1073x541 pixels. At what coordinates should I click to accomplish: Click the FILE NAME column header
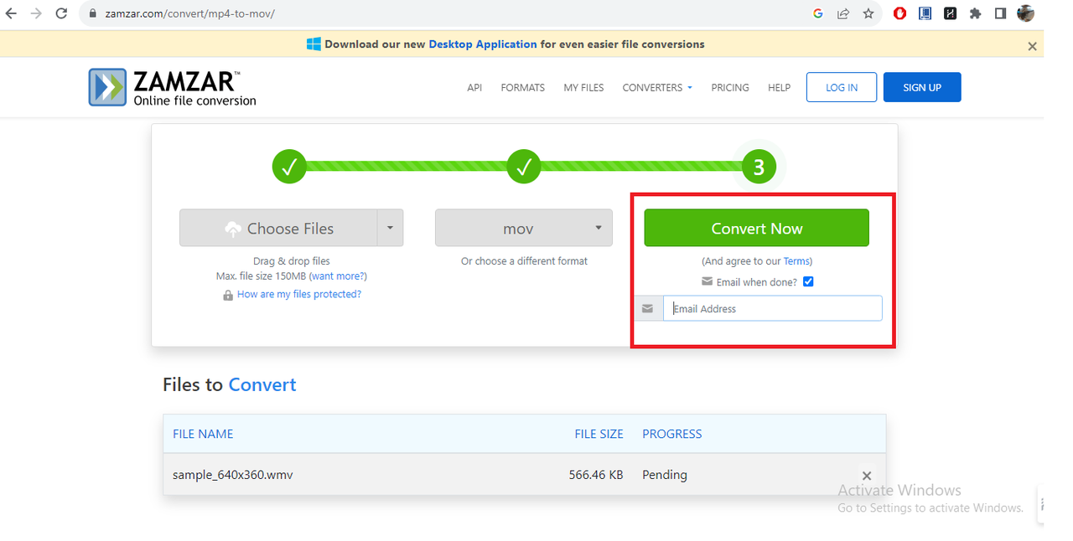203,434
